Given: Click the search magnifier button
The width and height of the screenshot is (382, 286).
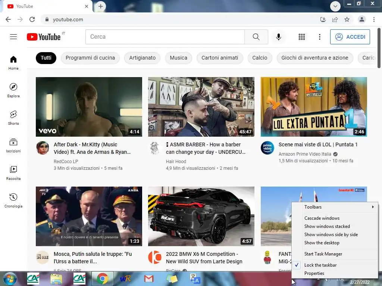Looking at the screenshot, I should (x=256, y=37).
